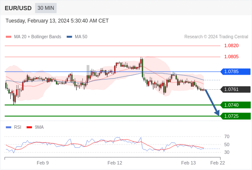
Task: Toggle the MA 50 legend label
Action: tap(81, 37)
